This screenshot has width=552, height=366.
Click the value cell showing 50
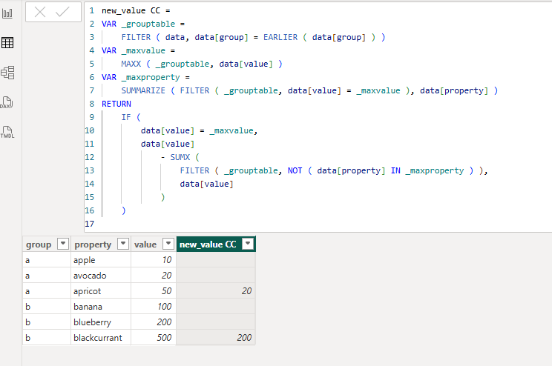click(x=154, y=290)
